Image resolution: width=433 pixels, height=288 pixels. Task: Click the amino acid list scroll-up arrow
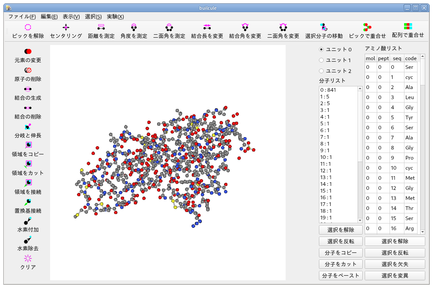pyautogui.click(x=423, y=57)
